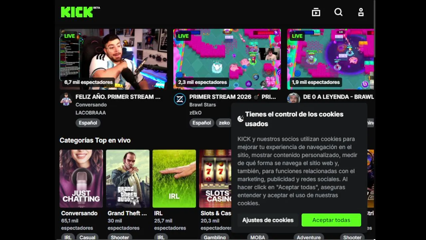Open the search magnifier icon
This screenshot has height=240, width=426.
tap(338, 12)
